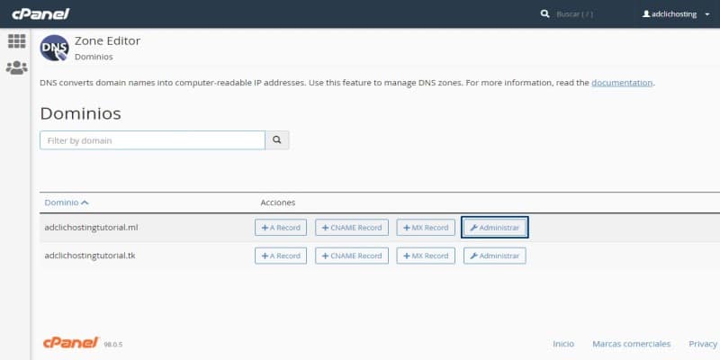Click the DNS Zone Editor icon
The height and width of the screenshot is (360, 720).
click(54, 48)
